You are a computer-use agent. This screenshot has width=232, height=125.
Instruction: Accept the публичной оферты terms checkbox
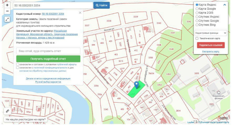pyautogui.click(x=18, y=64)
